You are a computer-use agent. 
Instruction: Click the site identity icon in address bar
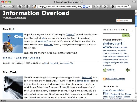(35, 7)
